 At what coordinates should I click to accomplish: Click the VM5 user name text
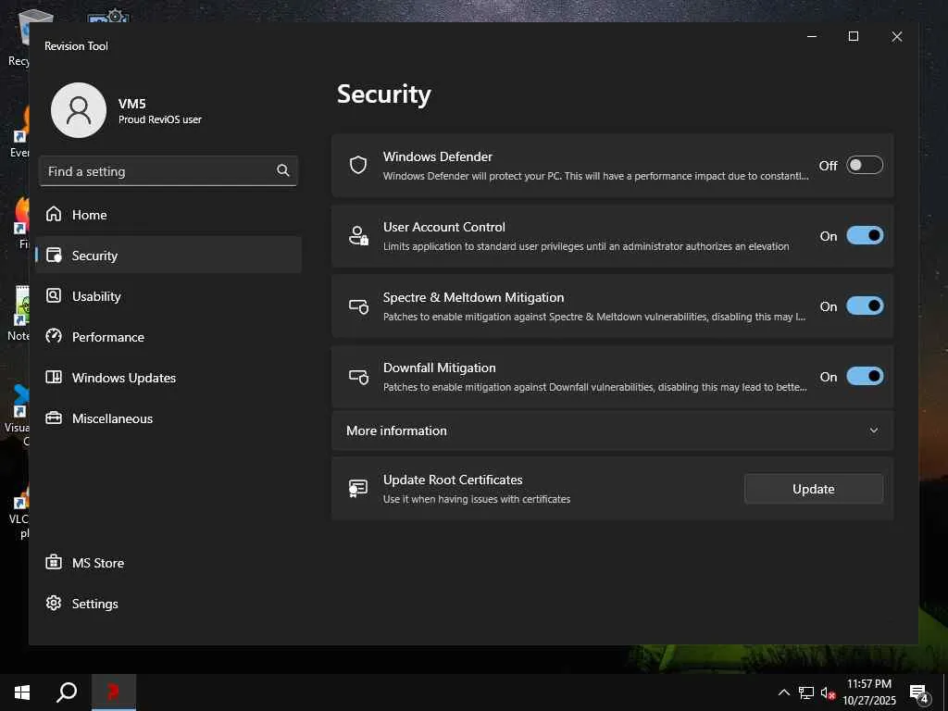click(131, 104)
